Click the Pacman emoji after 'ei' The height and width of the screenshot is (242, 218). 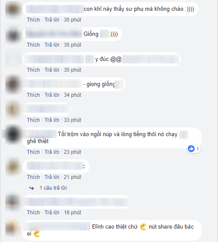pos(37,234)
